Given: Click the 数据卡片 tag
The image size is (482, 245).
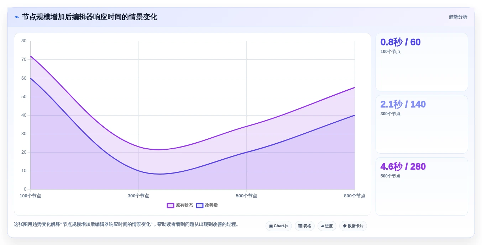Looking at the screenshot, I should pyautogui.click(x=353, y=226).
